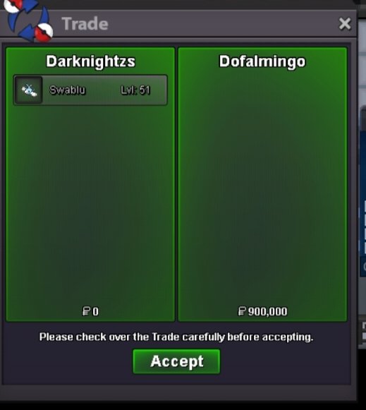Click the Swablu name text

[x=68, y=90]
